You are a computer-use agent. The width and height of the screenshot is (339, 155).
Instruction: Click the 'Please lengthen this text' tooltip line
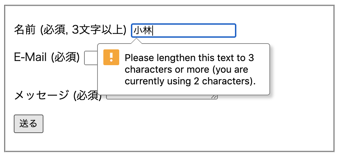[x=189, y=58]
